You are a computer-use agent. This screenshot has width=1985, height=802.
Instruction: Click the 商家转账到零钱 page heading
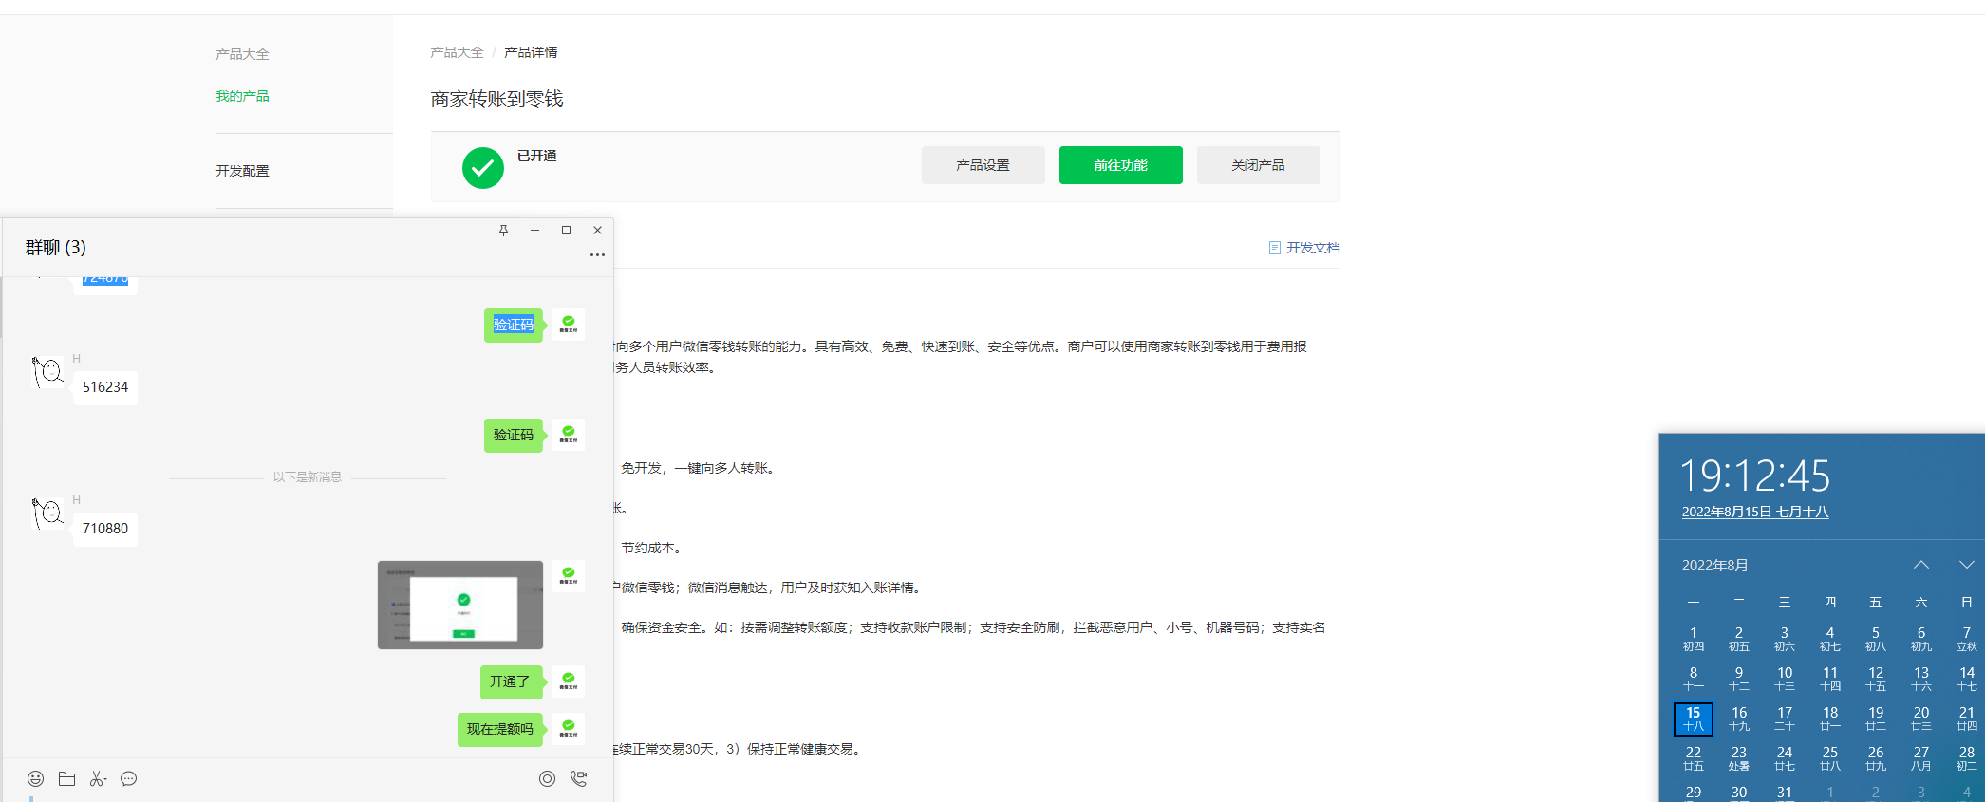point(496,99)
